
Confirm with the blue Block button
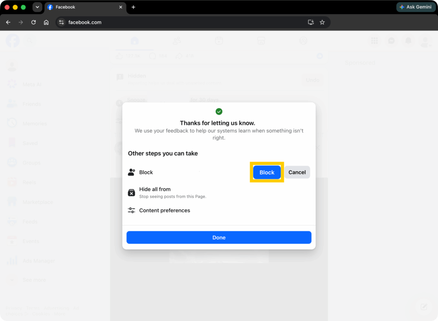click(x=267, y=172)
